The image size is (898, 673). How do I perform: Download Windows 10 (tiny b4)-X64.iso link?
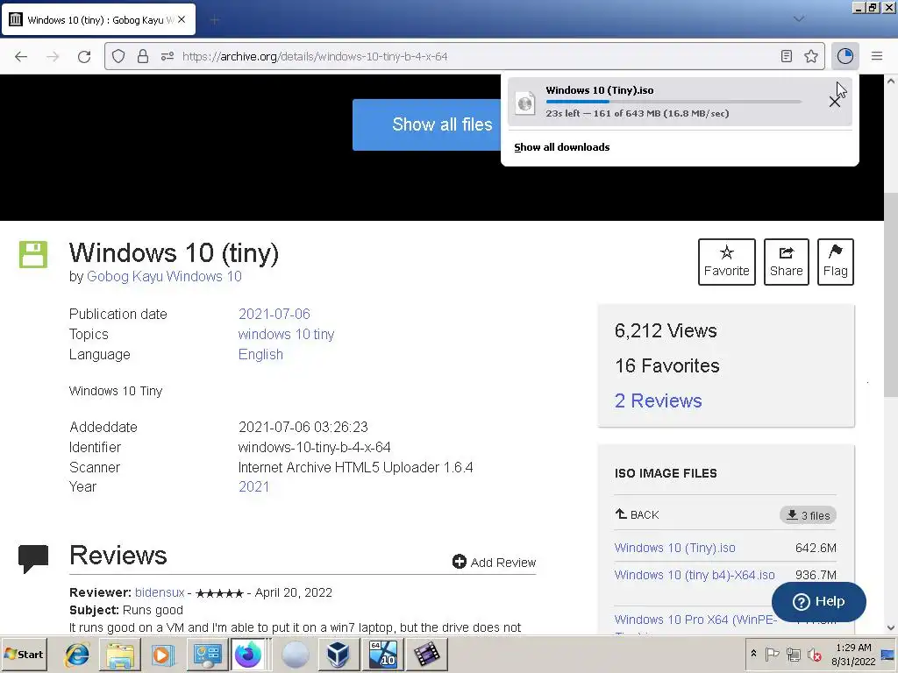pyautogui.click(x=695, y=575)
